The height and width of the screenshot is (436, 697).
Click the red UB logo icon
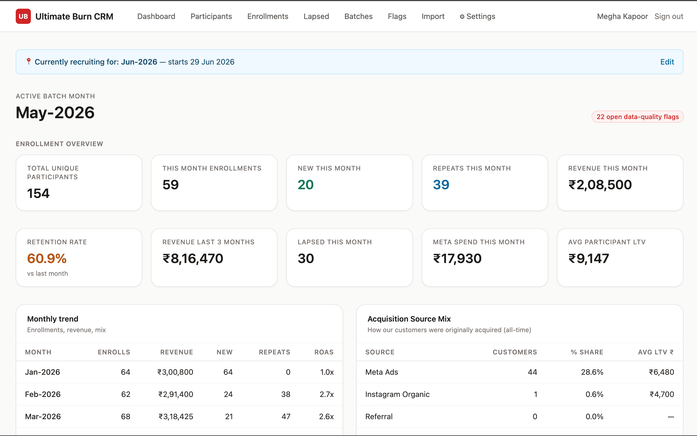tap(23, 17)
